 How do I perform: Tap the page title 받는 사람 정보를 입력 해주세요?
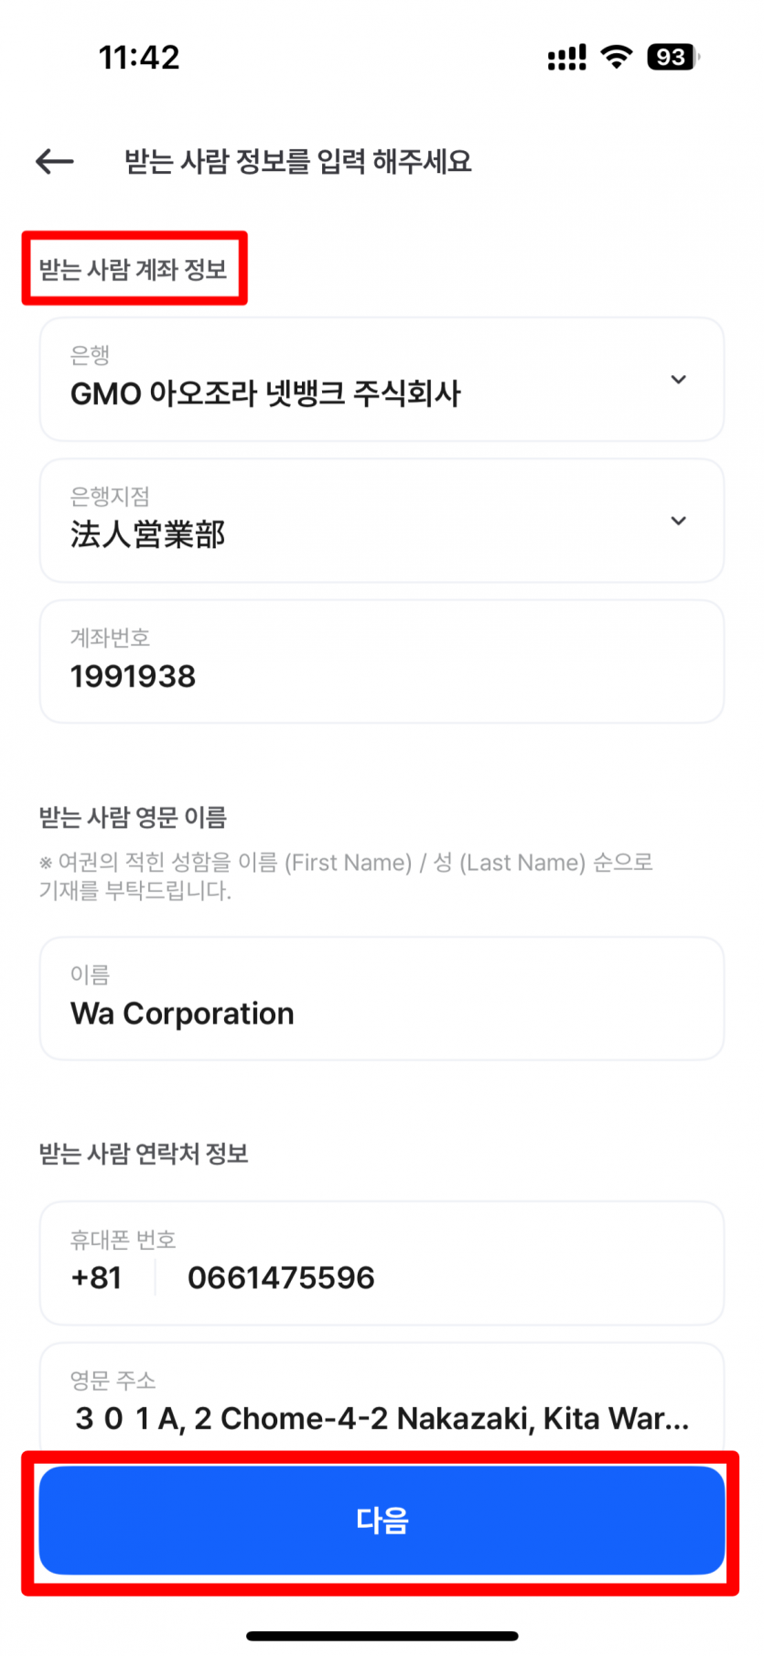[x=298, y=162]
